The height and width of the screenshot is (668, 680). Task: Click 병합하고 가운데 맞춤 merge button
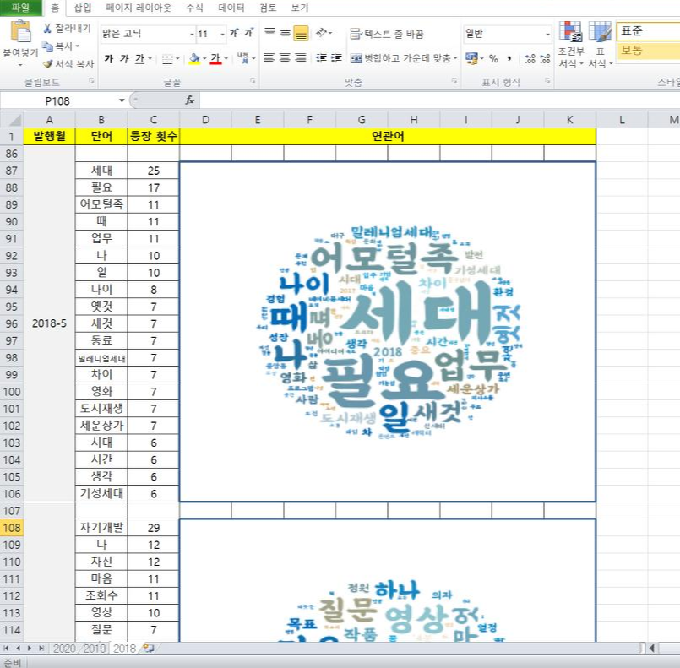(400, 58)
